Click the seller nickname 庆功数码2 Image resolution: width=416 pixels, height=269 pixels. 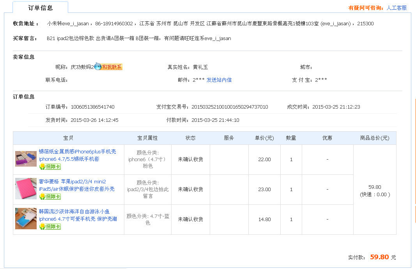82,67
